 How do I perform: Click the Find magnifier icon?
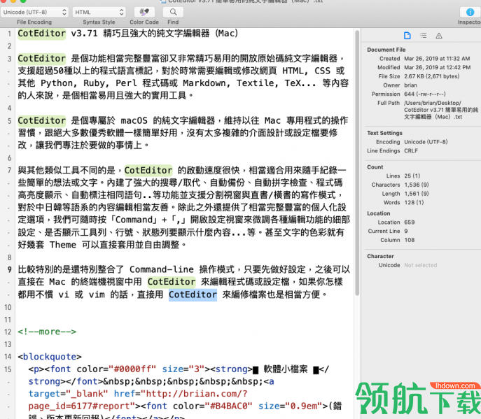pyautogui.click(x=173, y=13)
